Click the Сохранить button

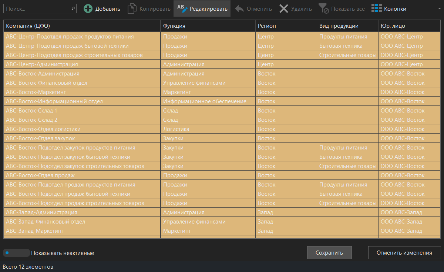pos(329,253)
